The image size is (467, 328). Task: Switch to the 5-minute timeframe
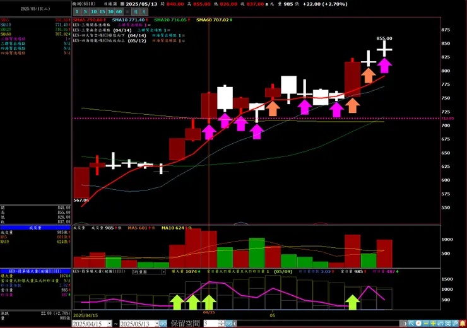[x=85, y=11]
